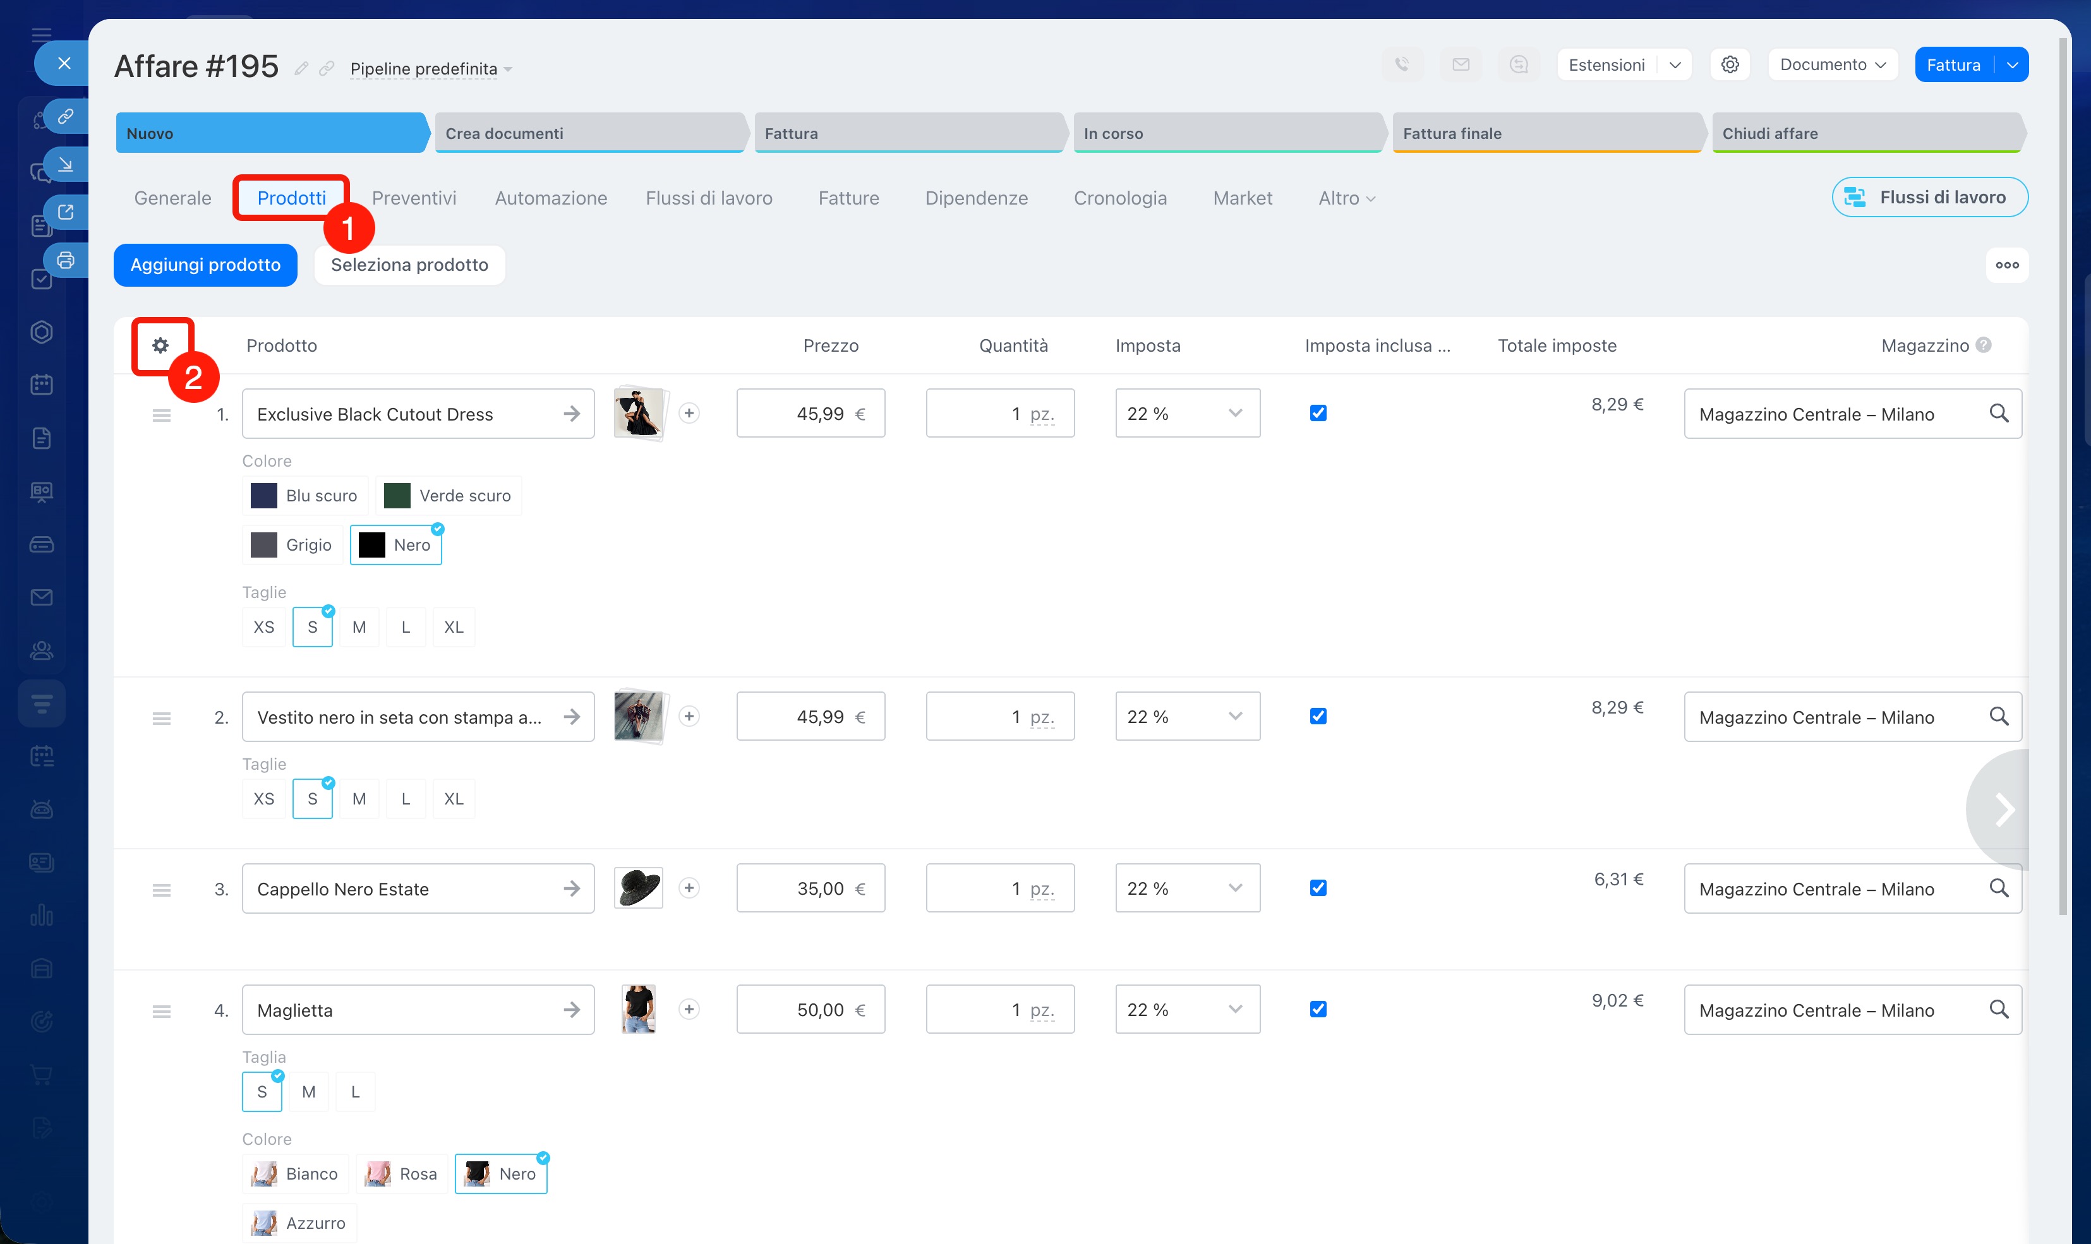Expand the Documento dropdown
Screen dimensions: 2091x1244
tap(1832, 64)
